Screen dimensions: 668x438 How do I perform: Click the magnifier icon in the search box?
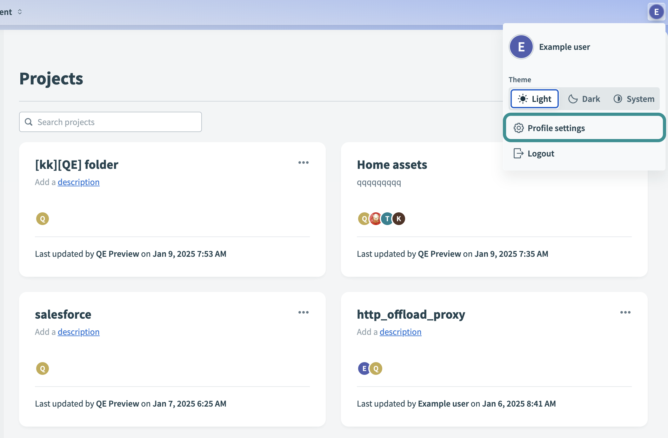tap(29, 122)
